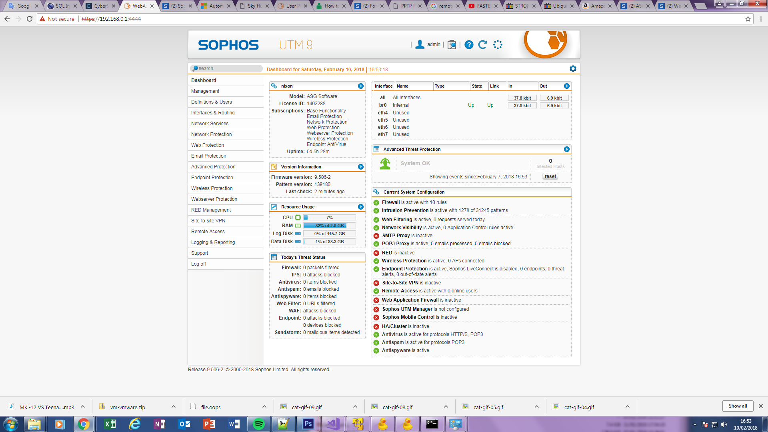Viewport: 768px width, 432px height.
Task: Open MK -17 VS Teena mp3 options chevron
Action: point(83,407)
